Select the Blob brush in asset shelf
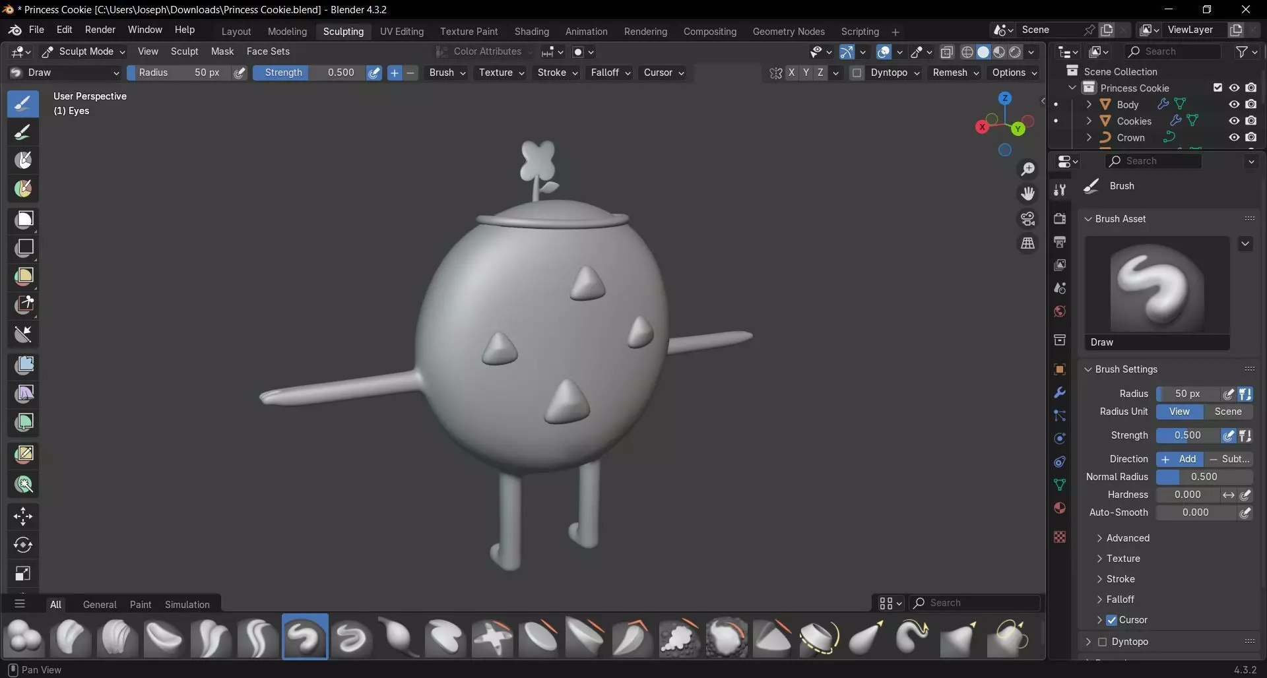Image resolution: width=1267 pixels, height=678 pixels. click(x=24, y=637)
